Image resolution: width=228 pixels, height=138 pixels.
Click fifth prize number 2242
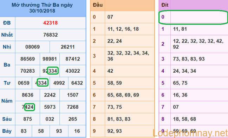pos(50,95)
